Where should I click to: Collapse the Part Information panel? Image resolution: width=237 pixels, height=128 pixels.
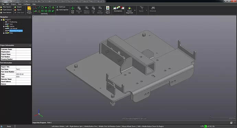pos(30,63)
